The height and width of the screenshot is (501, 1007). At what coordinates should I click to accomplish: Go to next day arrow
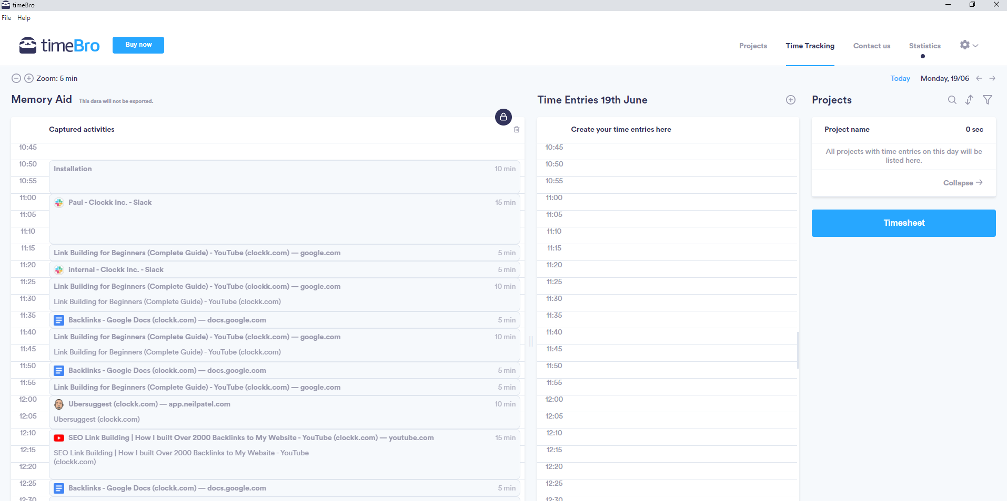click(992, 78)
